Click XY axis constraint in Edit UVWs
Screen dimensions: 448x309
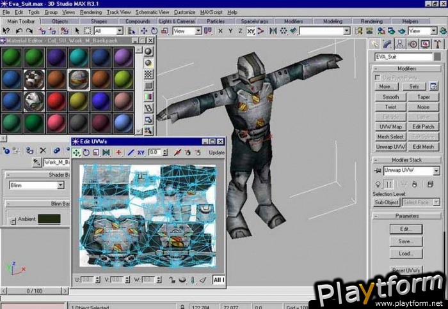141,153
